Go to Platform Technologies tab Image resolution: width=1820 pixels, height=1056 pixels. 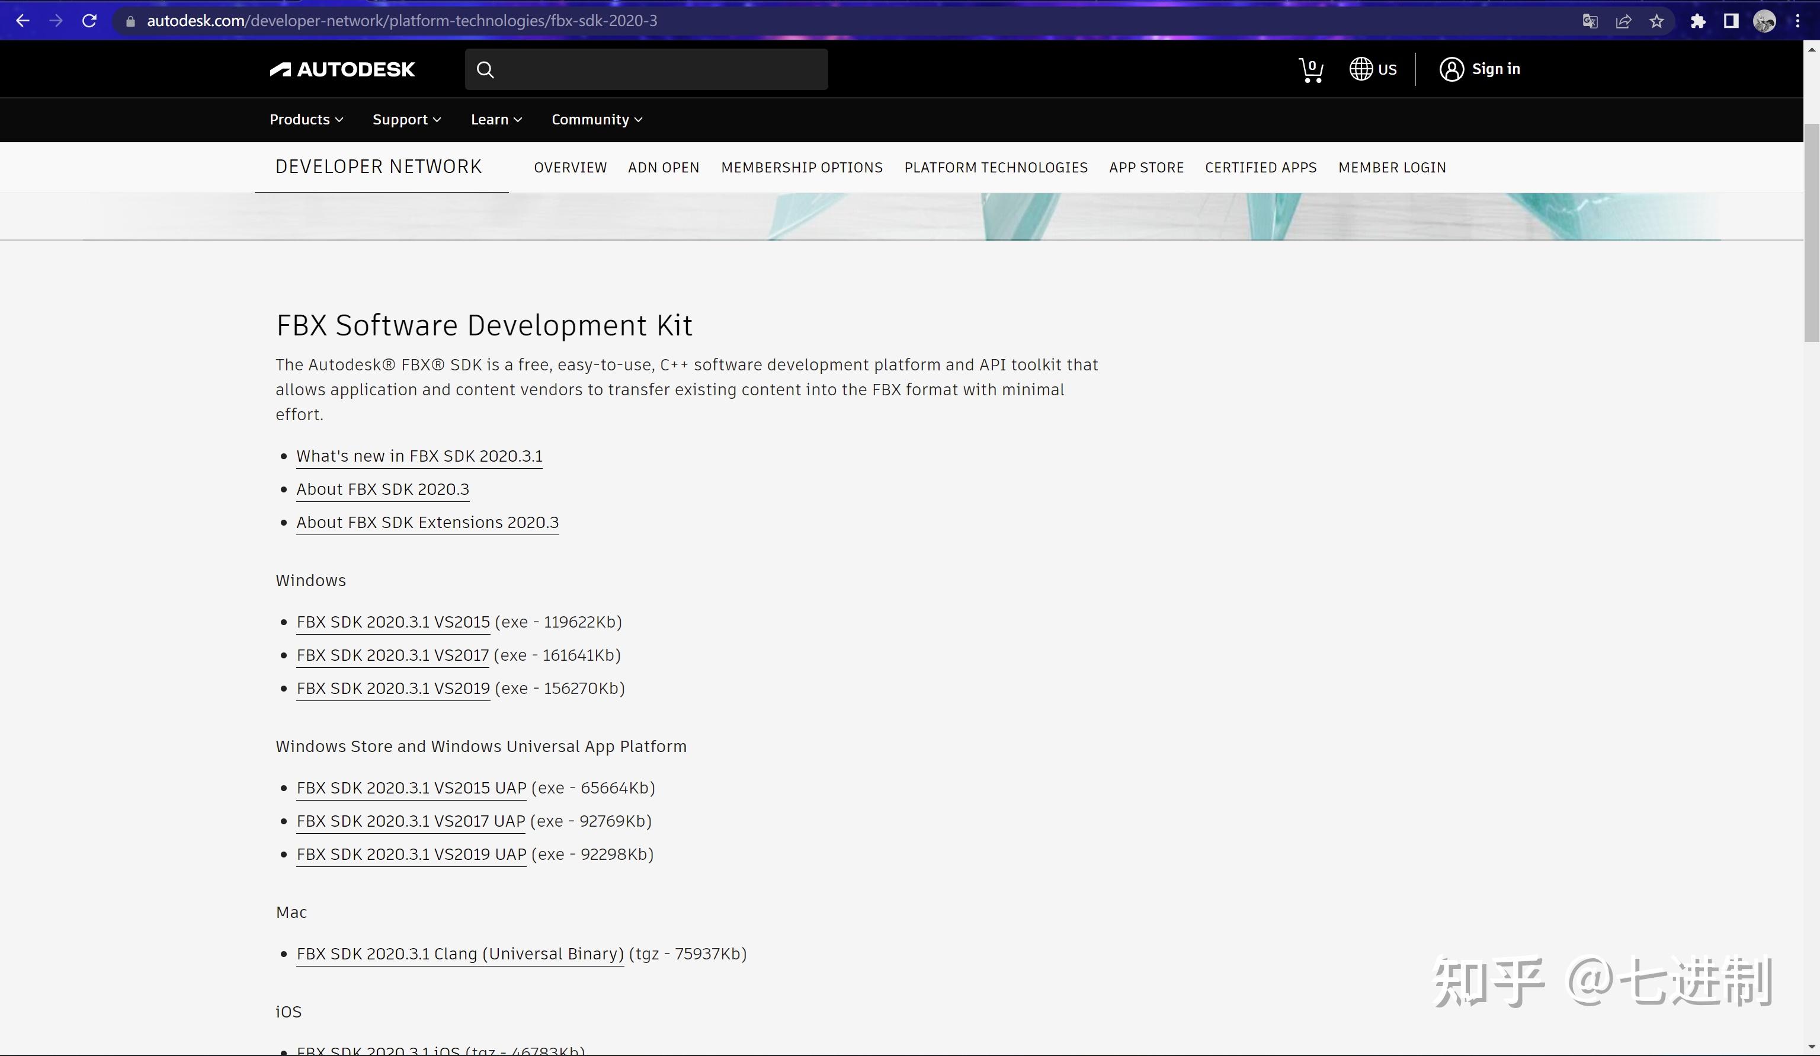[995, 168]
